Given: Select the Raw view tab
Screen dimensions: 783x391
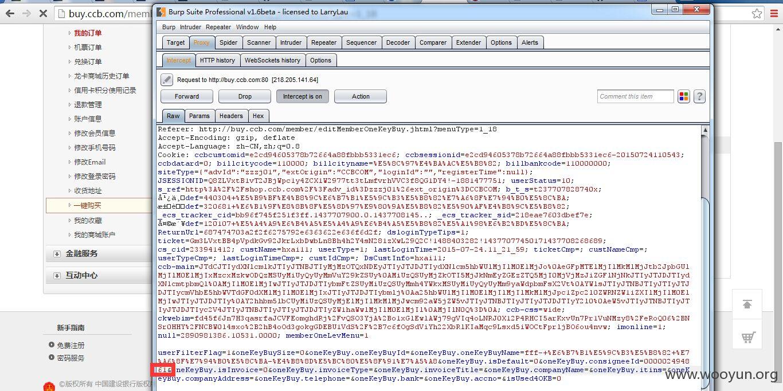Looking at the screenshot, I should [173, 116].
